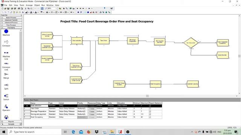Toggle Report Statistics for Seat Occupancy row
The image size is (241, 135).
coord(150,117)
